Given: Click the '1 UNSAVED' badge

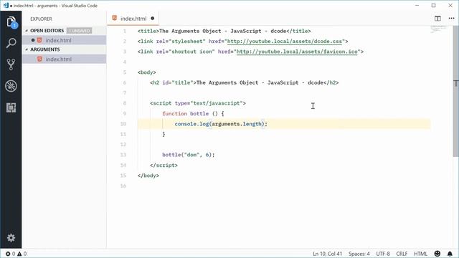Looking at the screenshot, I should [79, 30].
